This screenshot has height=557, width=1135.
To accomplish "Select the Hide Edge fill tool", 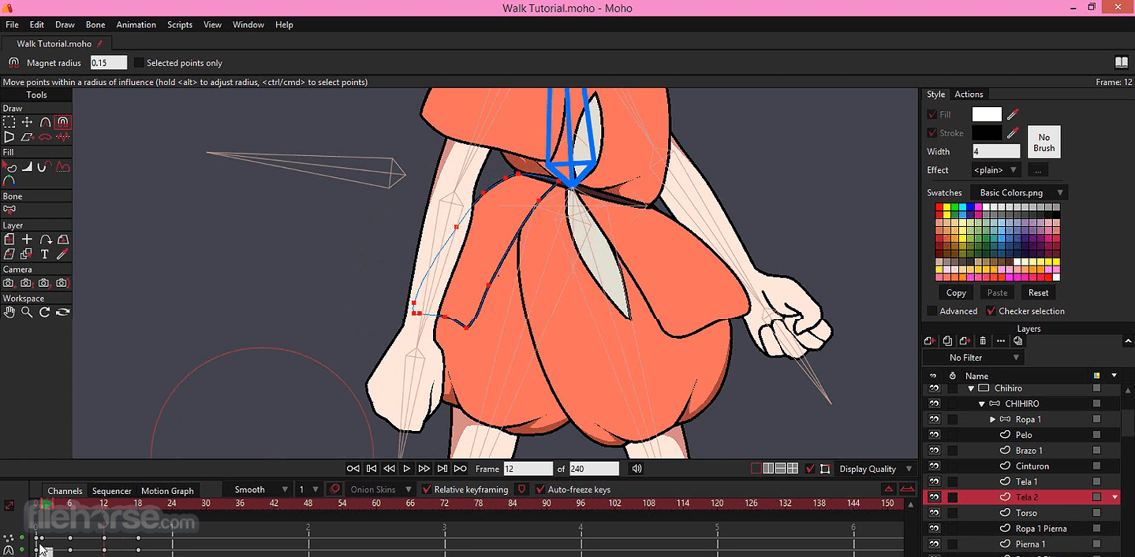I will point(45,167).
